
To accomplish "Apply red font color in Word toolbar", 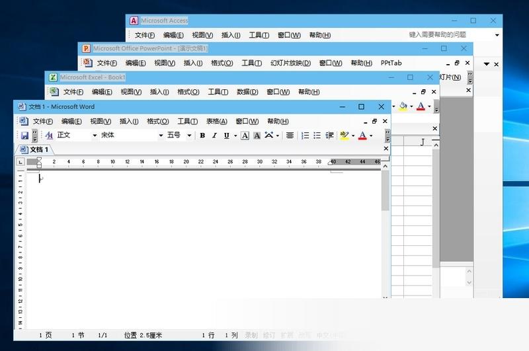I will point(362,136).
